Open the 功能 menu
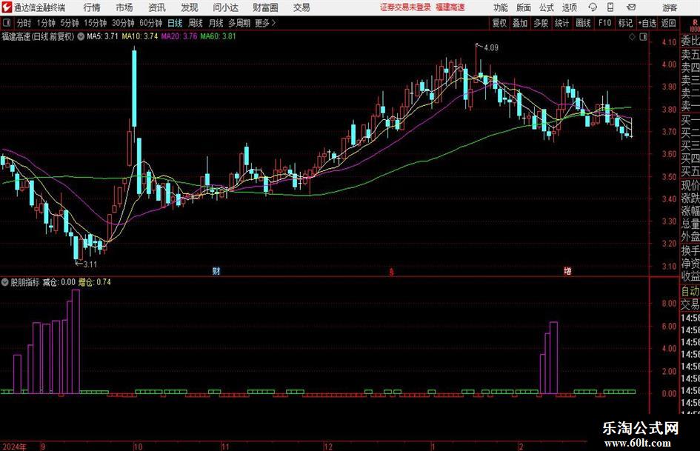Viewport: 700px width, 451px height. click(x=501, y=7)
